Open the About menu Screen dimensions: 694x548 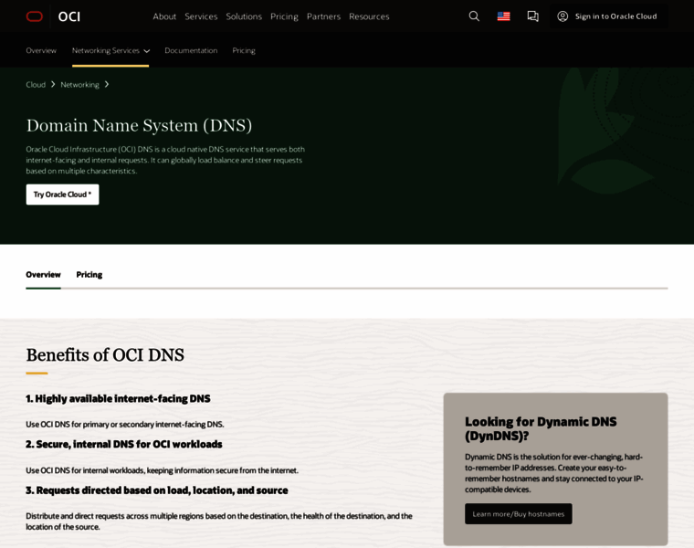pos(164,16)
